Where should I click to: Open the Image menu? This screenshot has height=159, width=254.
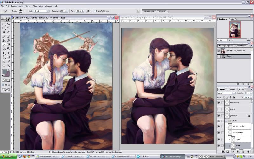point(14,6)
